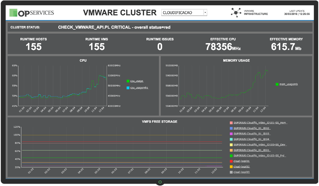Click the cpu_usage legend link

137,81
